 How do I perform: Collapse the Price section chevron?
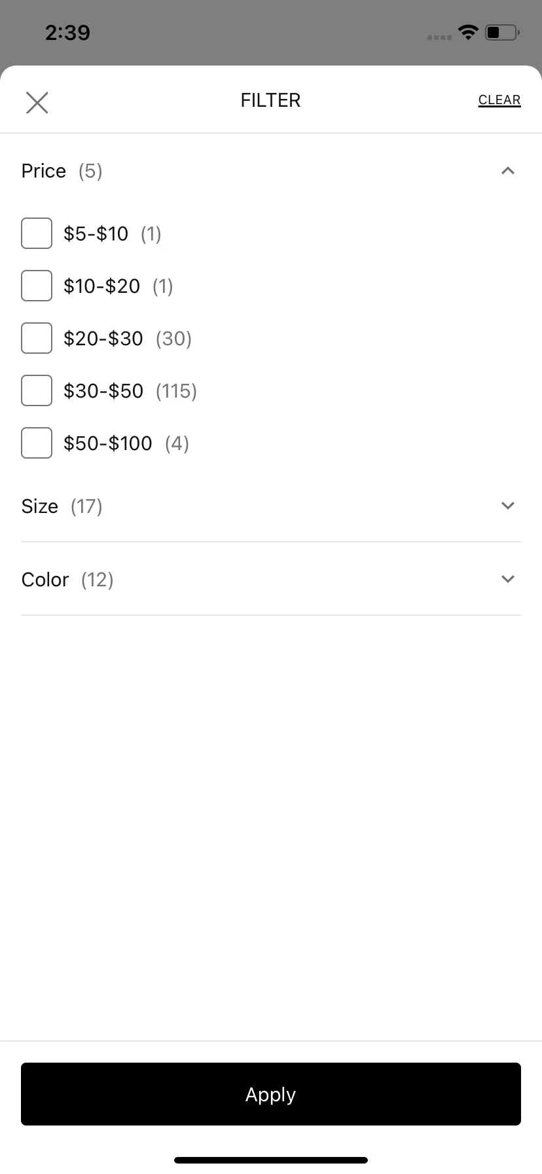tap(508, 171)
